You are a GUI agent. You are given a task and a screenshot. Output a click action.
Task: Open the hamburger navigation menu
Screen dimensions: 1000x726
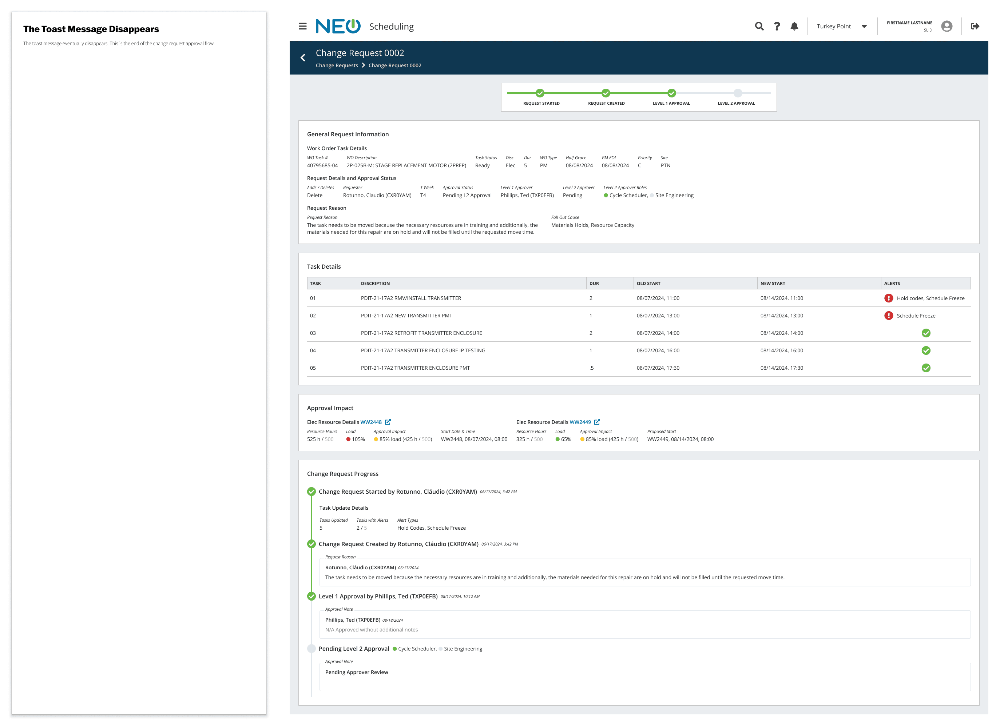point(302,27)
